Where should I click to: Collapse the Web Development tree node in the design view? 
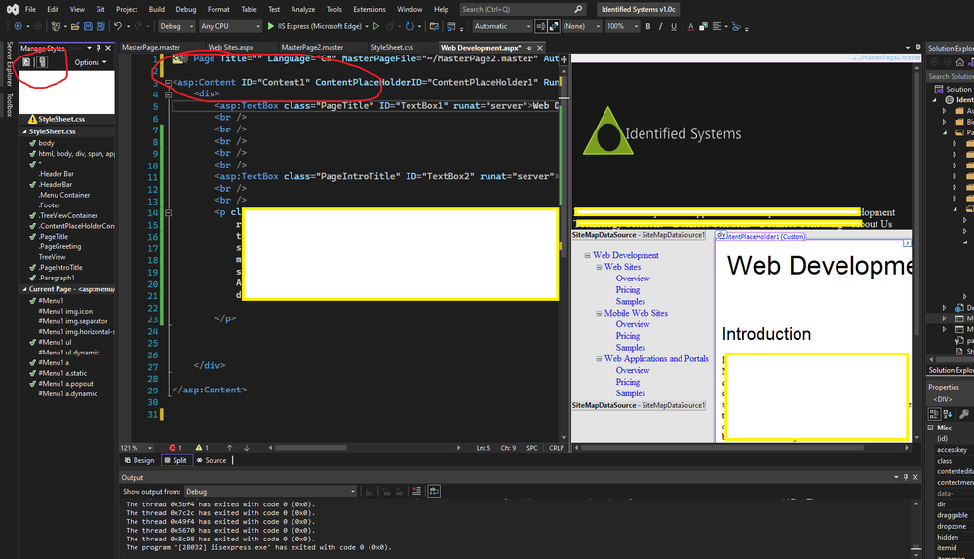click(x=587, y=255)
